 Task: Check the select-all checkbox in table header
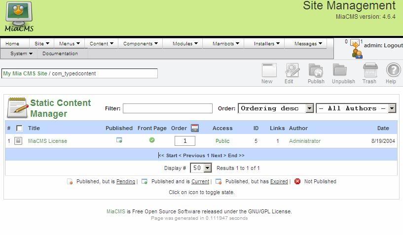pyautogui.click(x=19, y=128)
